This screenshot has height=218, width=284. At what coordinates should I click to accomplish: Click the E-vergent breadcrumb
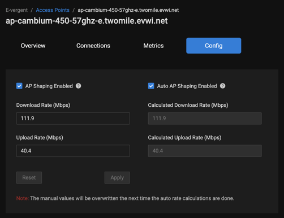16,10
